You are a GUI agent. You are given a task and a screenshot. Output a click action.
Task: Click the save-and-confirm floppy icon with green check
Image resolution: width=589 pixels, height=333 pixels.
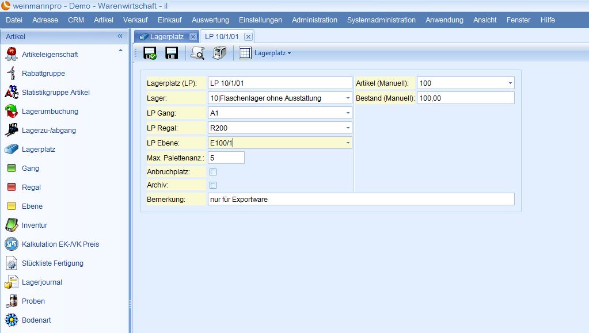click(150, 53)
